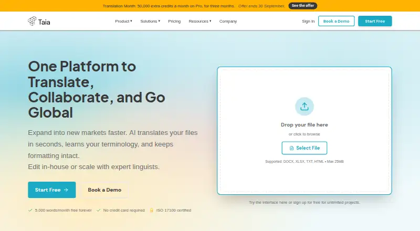420x231 pixels.
Task: Expand the Product dropdown menu
Action: point(123,21)
